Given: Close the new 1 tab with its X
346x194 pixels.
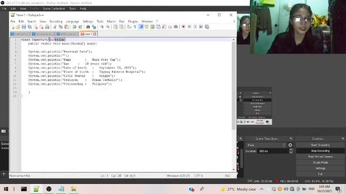Looking at the screenshot, I should pyautogui.click(x=95, y=34).
